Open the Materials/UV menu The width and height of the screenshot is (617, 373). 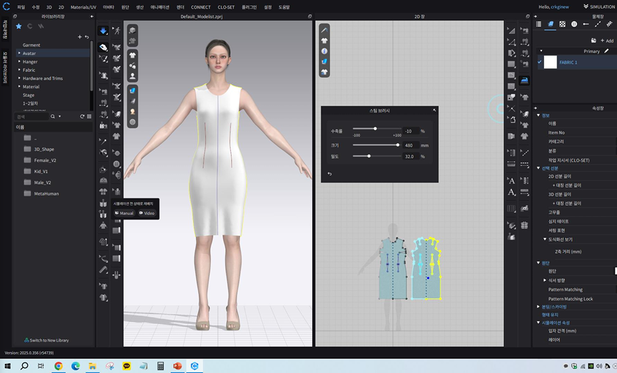[x=83, y=7]
